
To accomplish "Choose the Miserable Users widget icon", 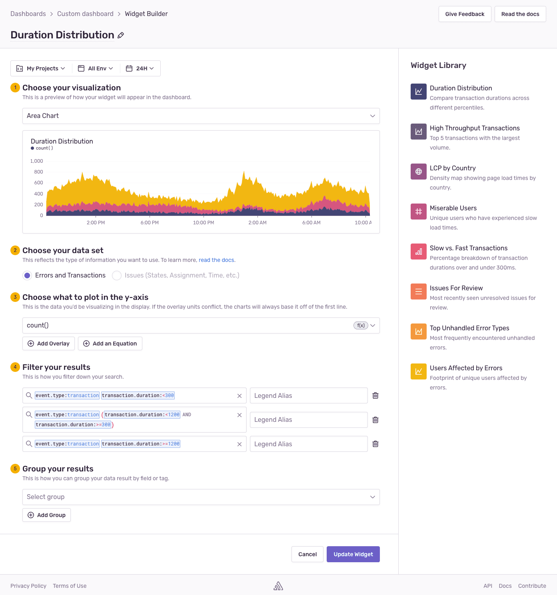I will [418, 212].
